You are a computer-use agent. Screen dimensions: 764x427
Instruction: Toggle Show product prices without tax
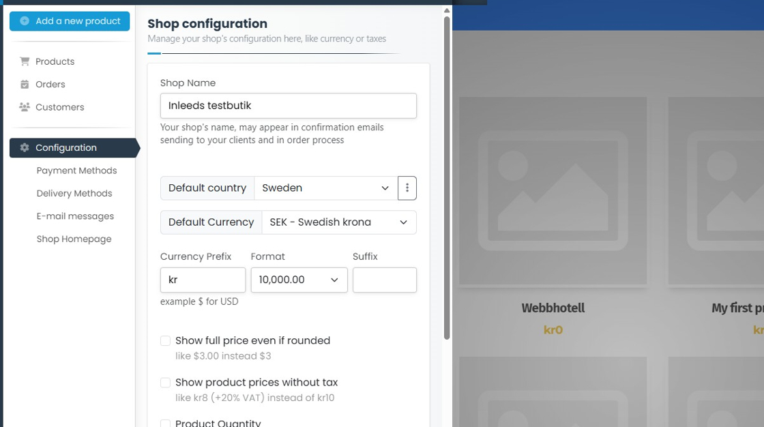[165, 383]
